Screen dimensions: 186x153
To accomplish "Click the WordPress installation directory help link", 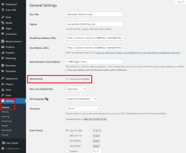I will click(137, 53).
